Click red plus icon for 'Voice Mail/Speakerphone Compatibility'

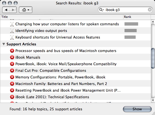12,64
